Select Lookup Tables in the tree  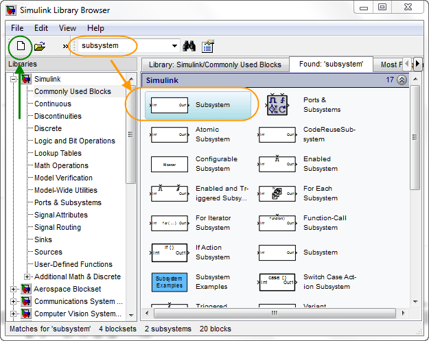[x=58, y=153]
